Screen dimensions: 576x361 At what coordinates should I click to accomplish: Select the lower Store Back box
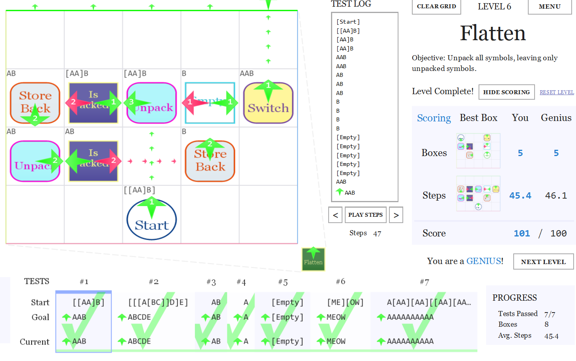[210, 161]
